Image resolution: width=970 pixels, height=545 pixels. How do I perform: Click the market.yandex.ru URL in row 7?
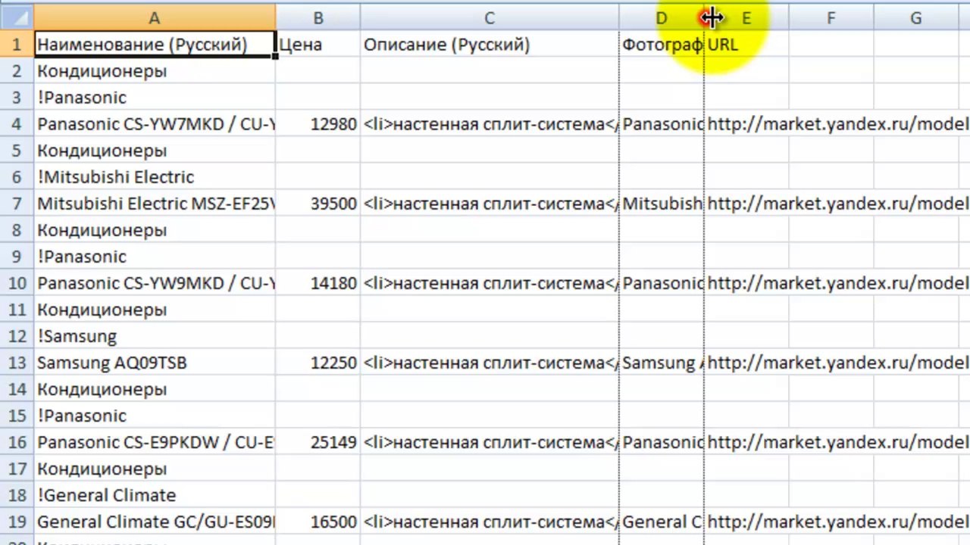(837, 204)
